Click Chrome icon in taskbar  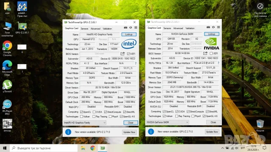point(93,148)
